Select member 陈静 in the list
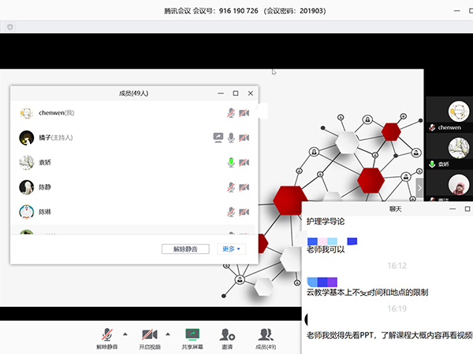473x354 pixels. (118, 187)
